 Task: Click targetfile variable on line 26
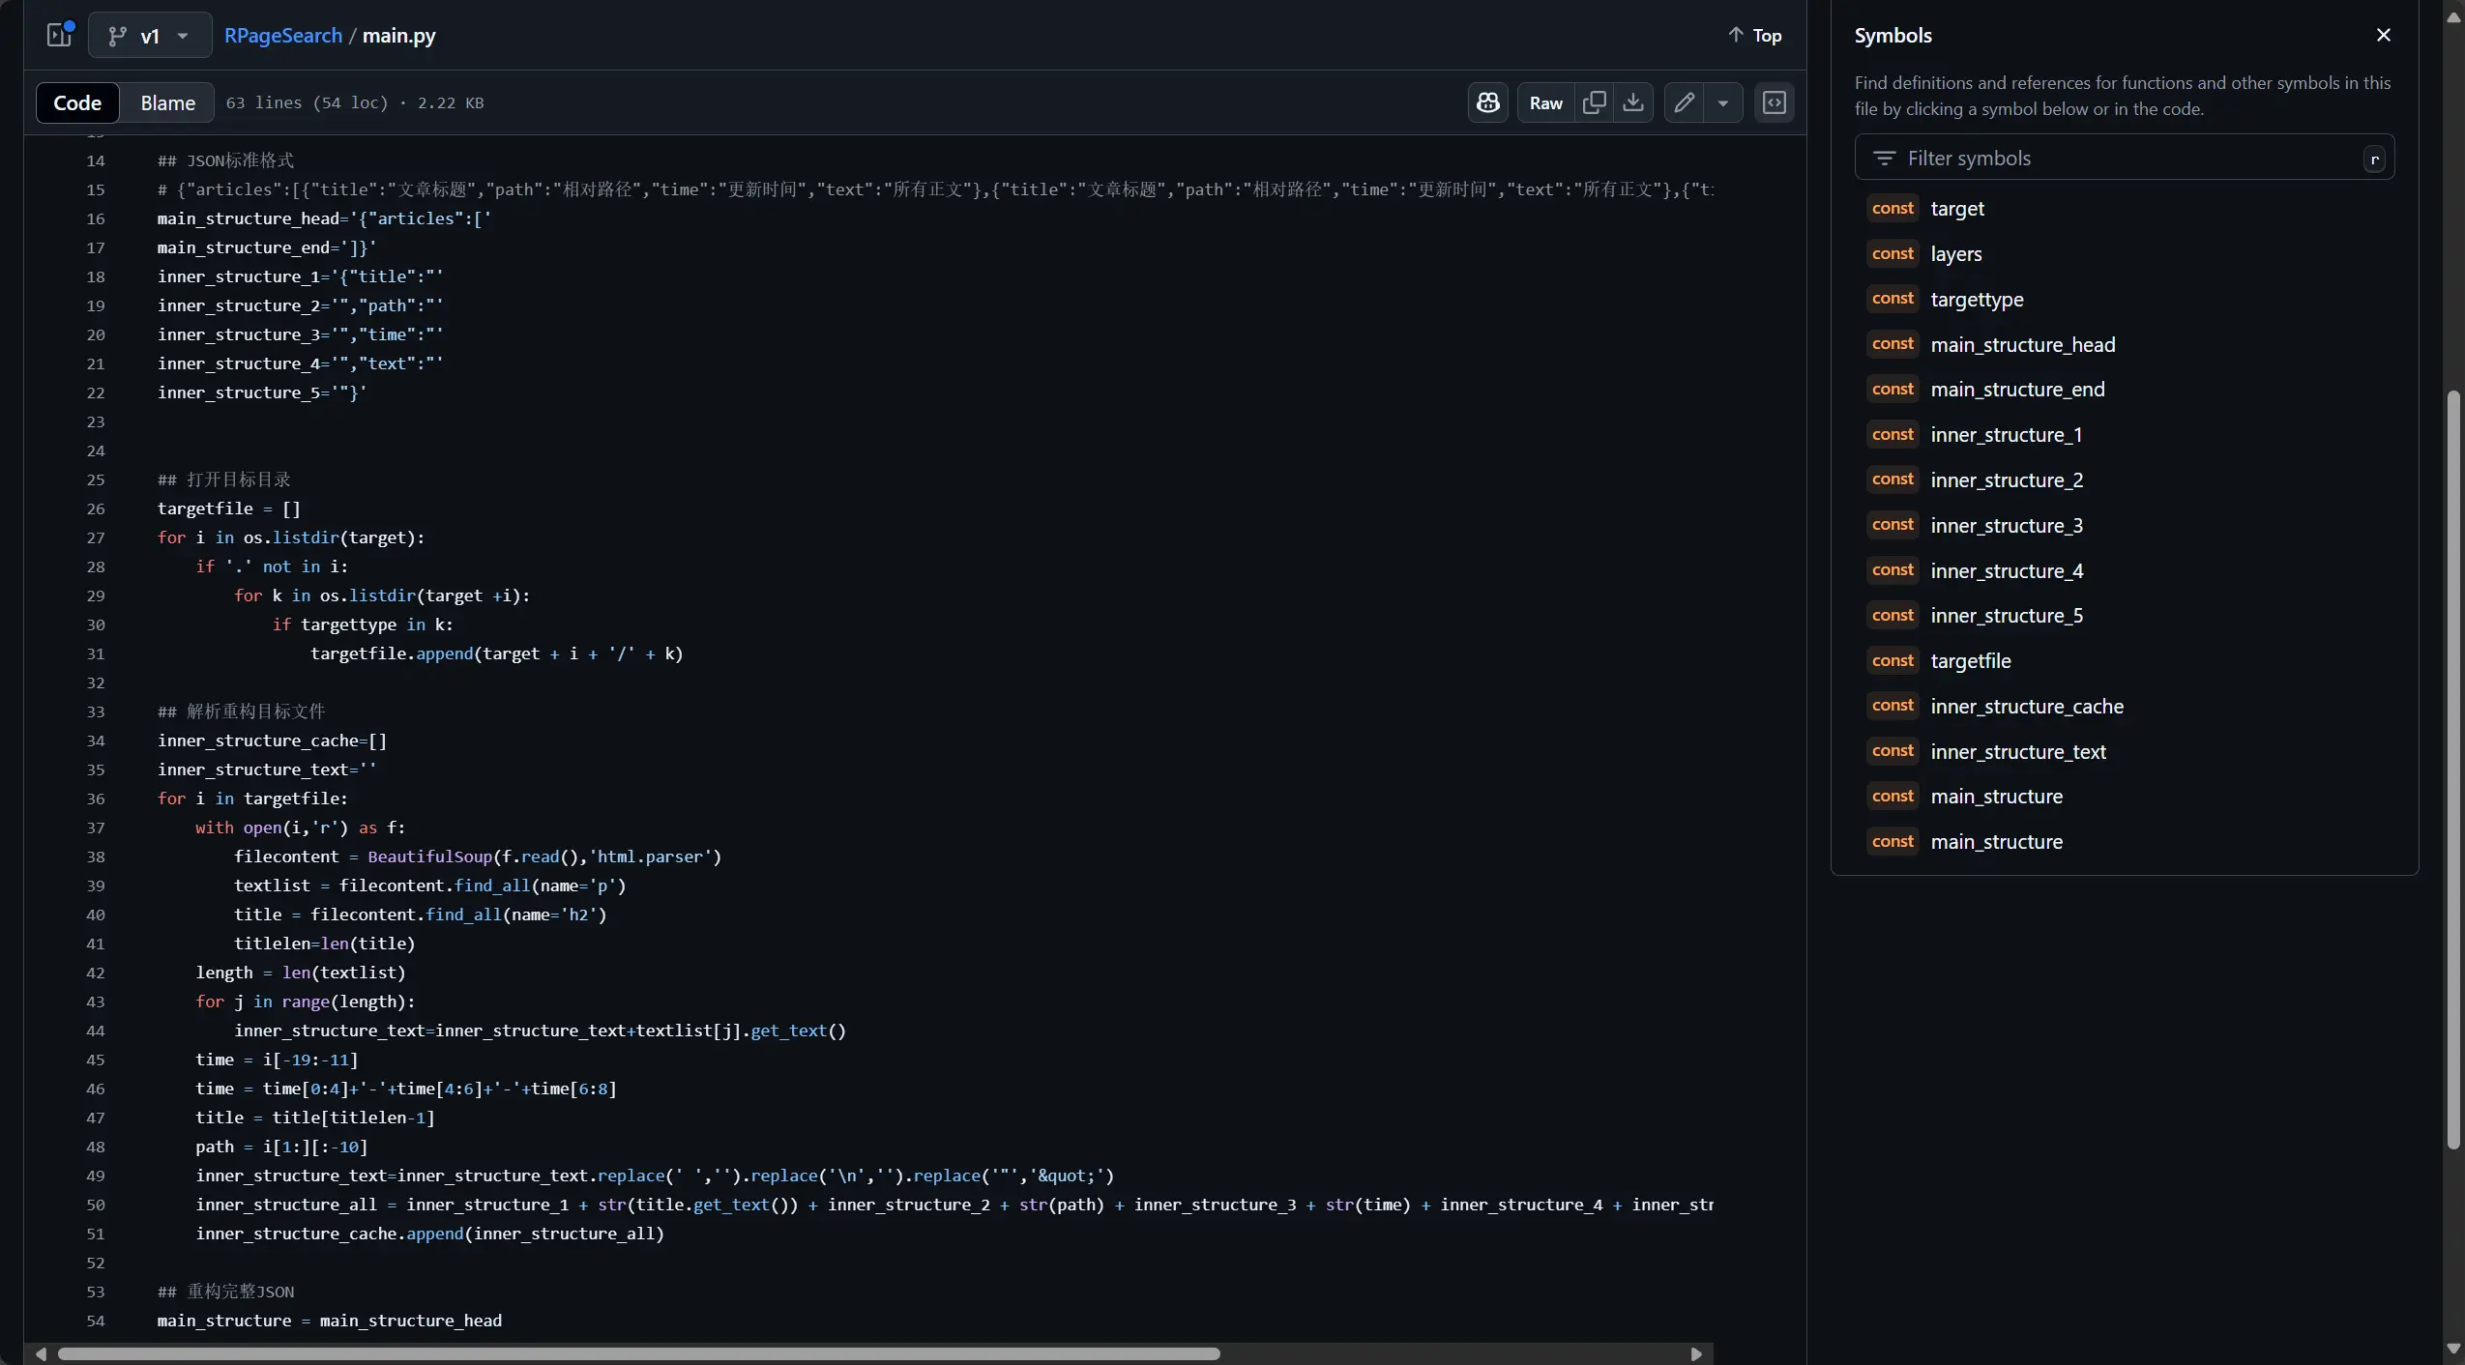click(205, 508)
